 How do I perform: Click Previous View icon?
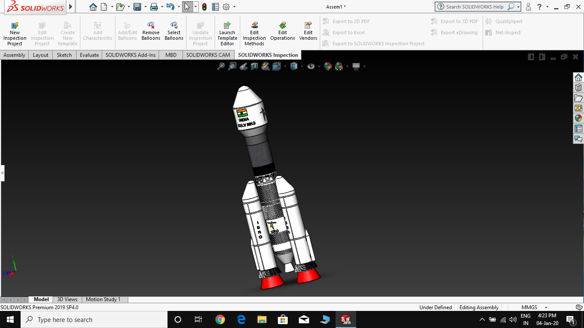click(243, 66)
